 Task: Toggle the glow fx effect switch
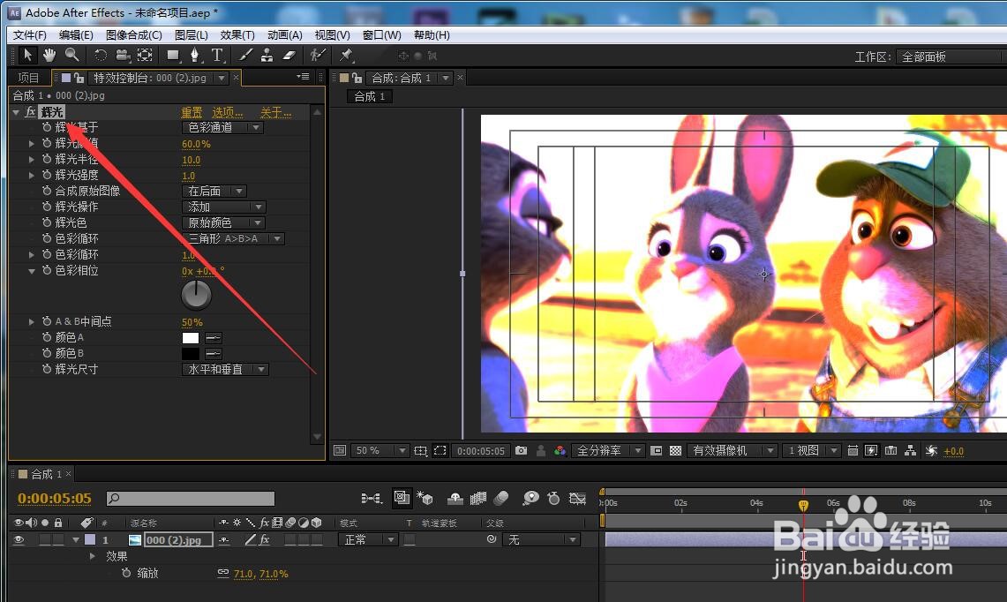point(30,112)
